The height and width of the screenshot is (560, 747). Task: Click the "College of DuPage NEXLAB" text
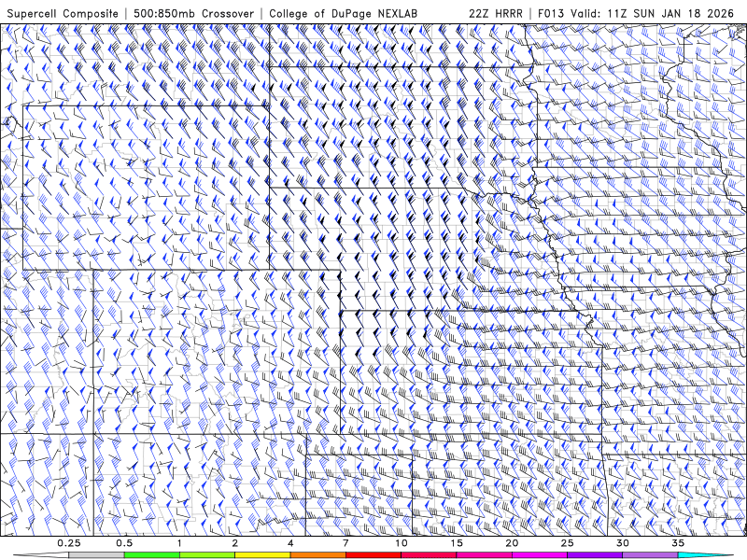tap(343, 14)
